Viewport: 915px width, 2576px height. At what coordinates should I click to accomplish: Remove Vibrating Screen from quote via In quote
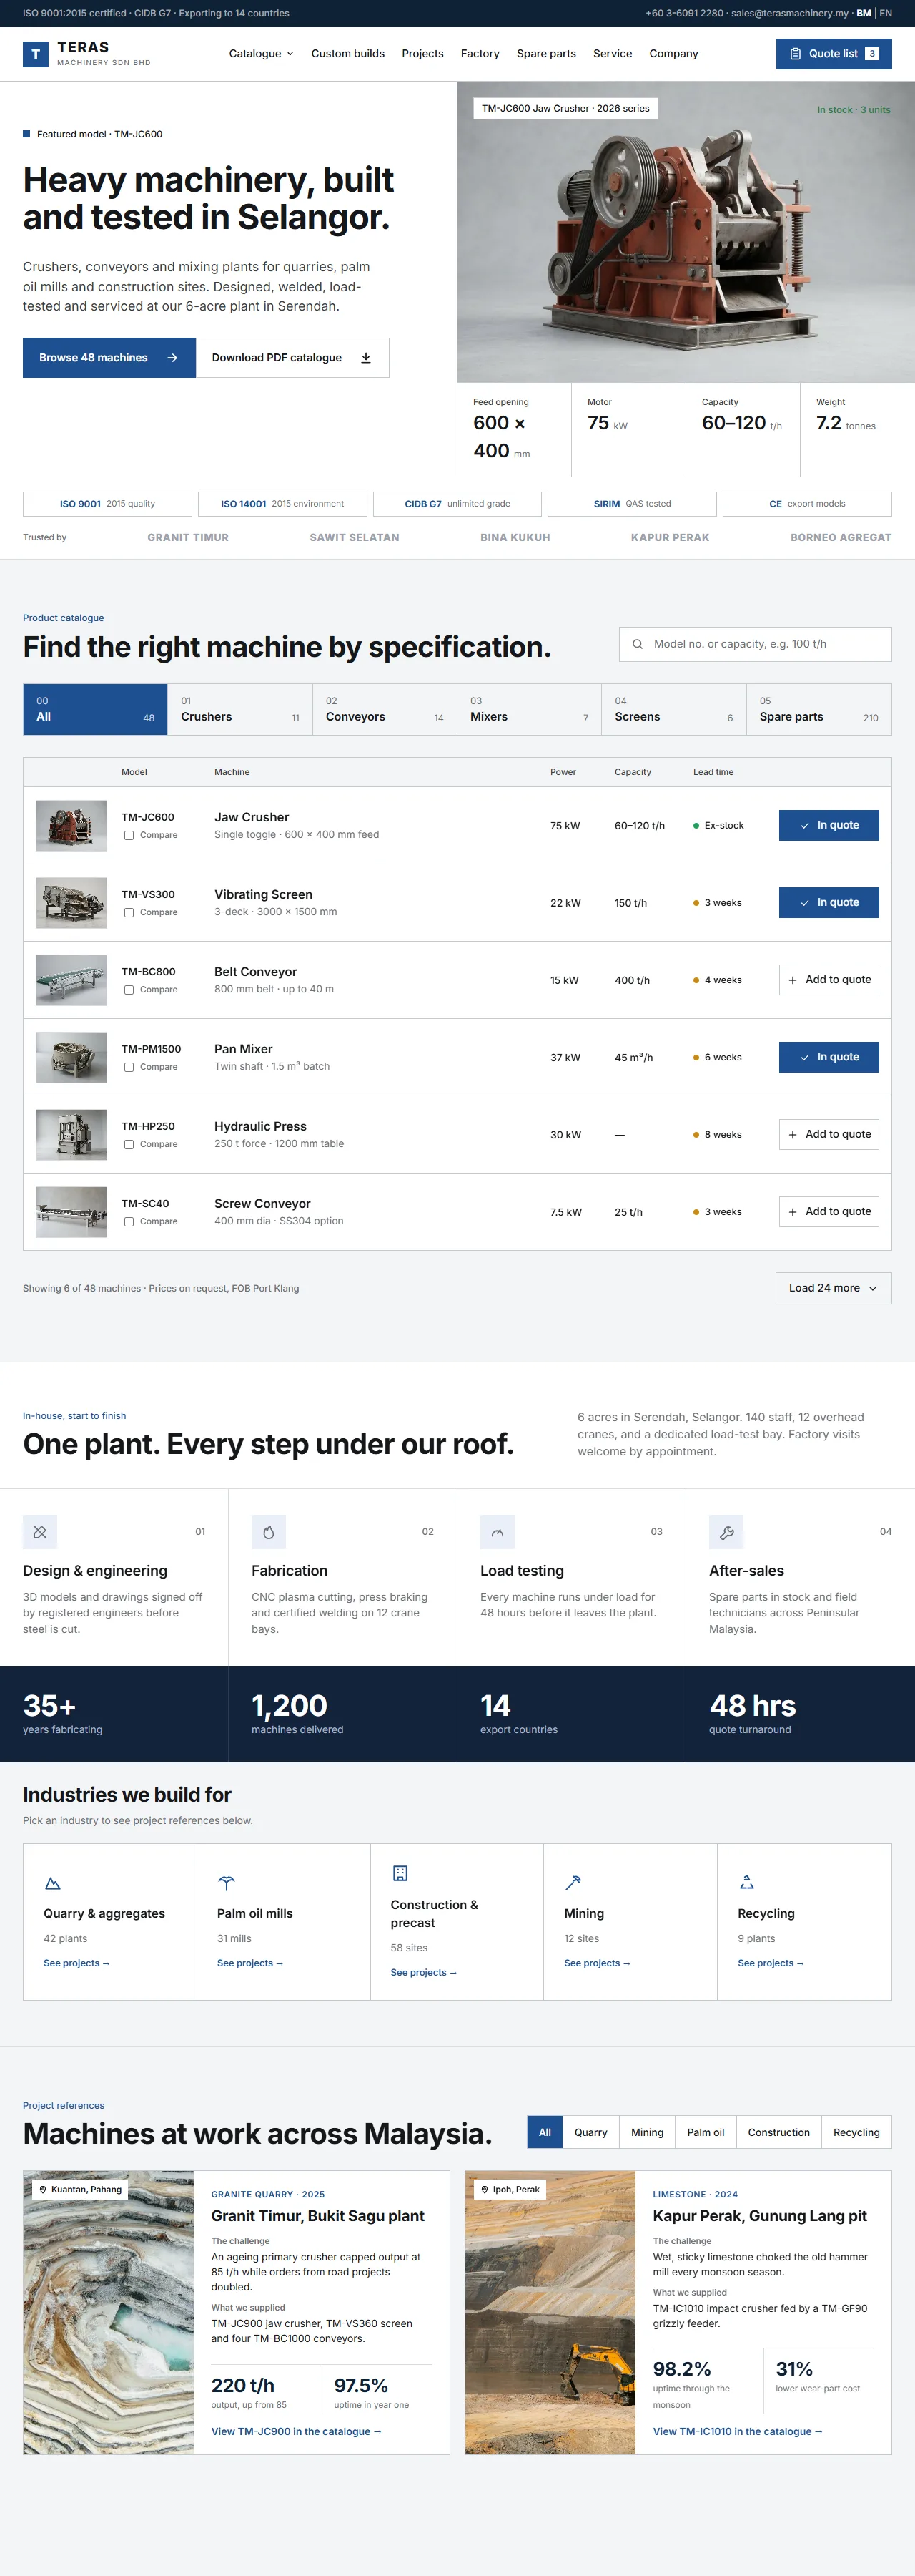pyautogui.click(x=829, y=902)
